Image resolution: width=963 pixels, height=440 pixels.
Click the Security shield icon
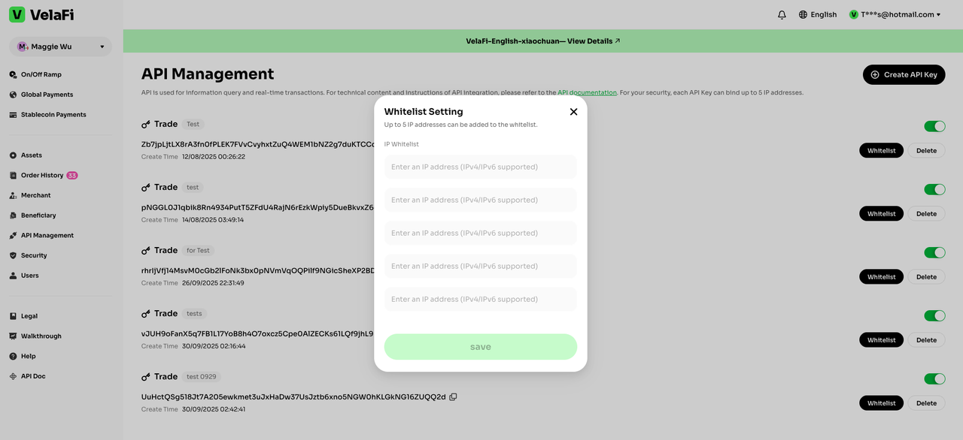[x=14, y=255]
